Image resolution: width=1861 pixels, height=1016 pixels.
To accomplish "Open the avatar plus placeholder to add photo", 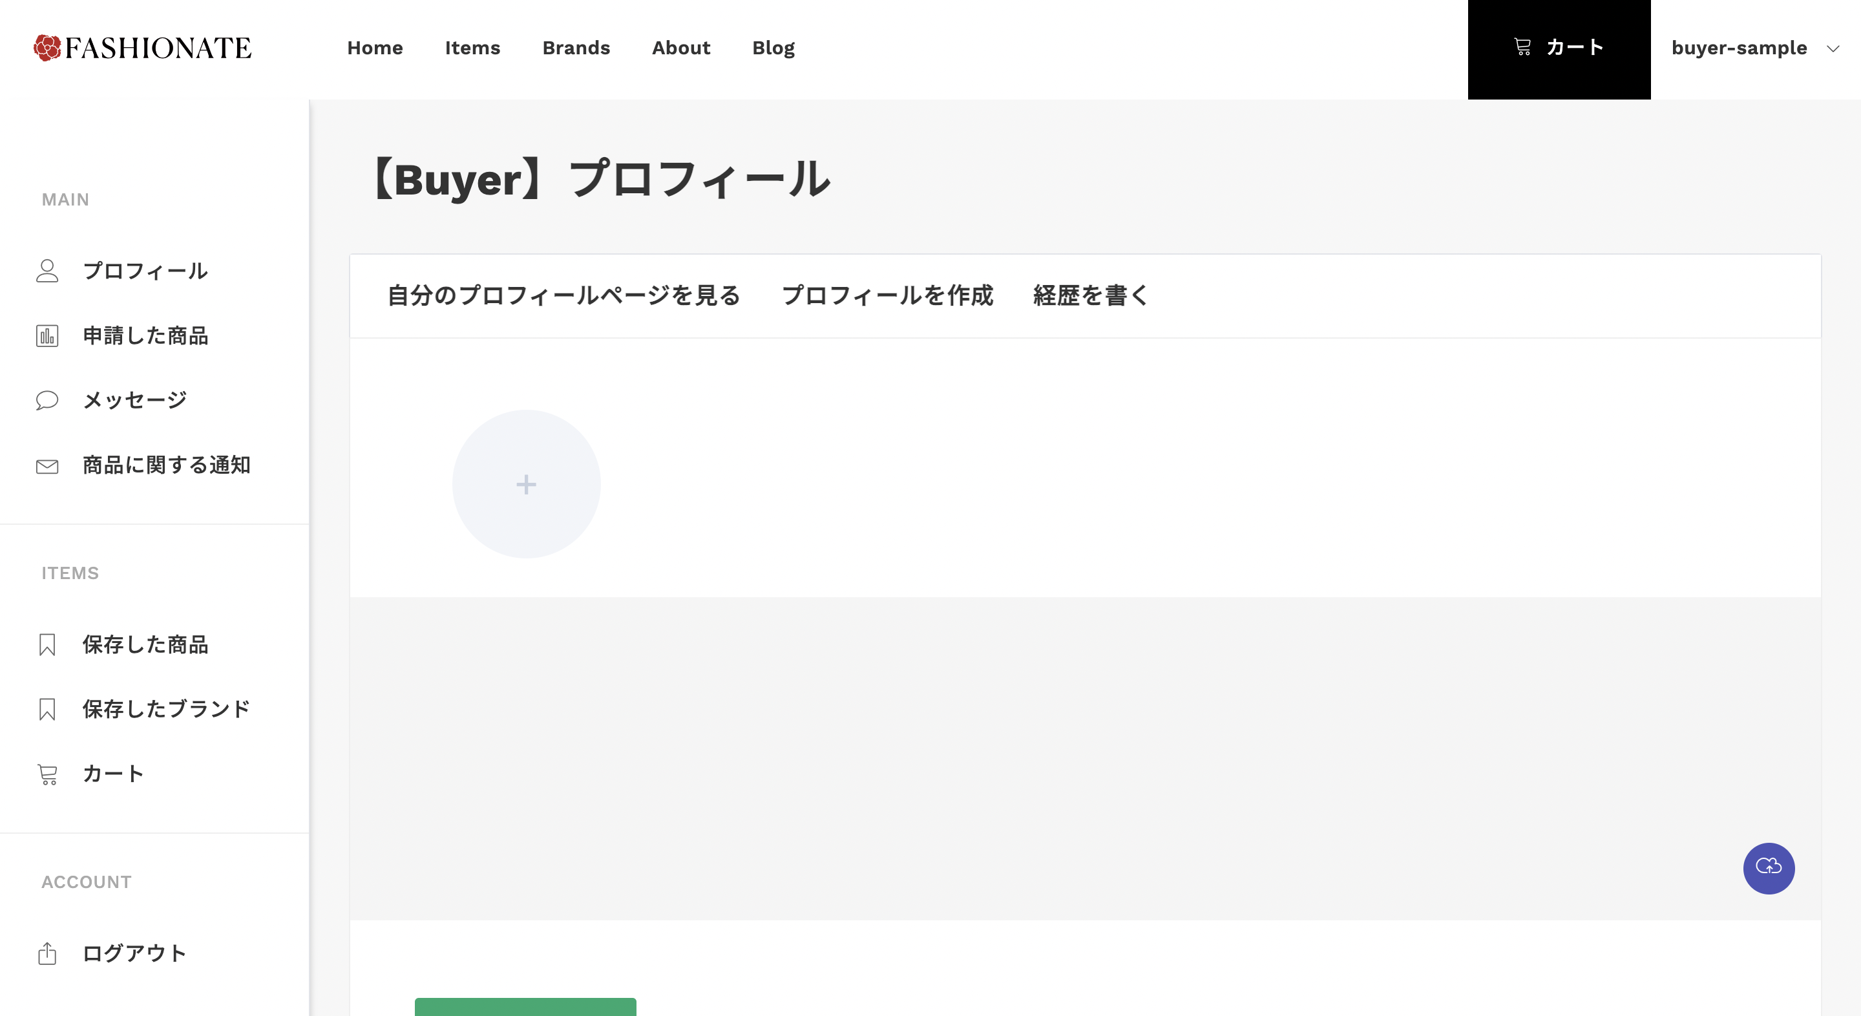I will point(526,484).
